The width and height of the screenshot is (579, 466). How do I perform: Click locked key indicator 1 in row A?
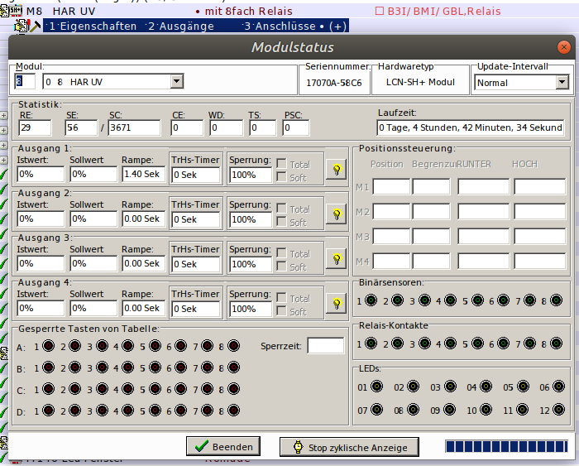tap(48, 347)
